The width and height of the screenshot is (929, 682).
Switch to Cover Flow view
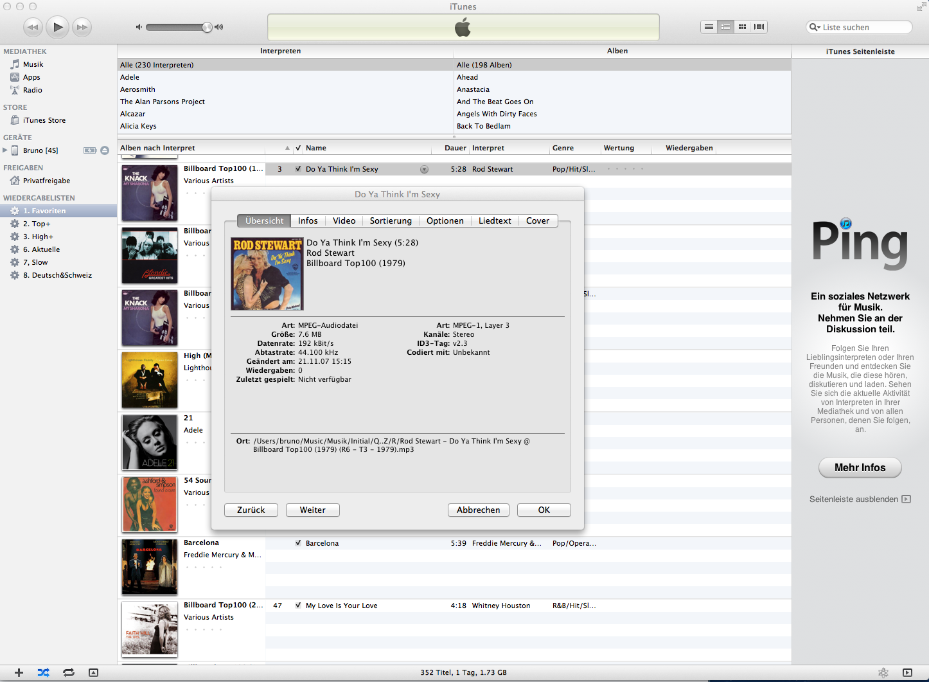(x=759, y=27)
